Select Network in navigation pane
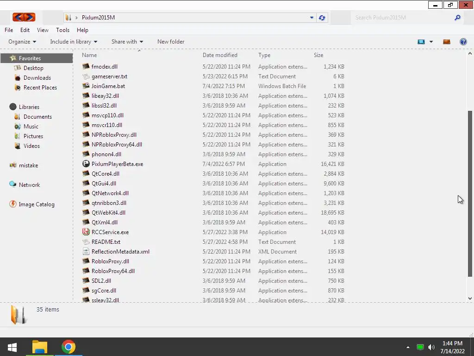474x356 pixels. (29, 184)
